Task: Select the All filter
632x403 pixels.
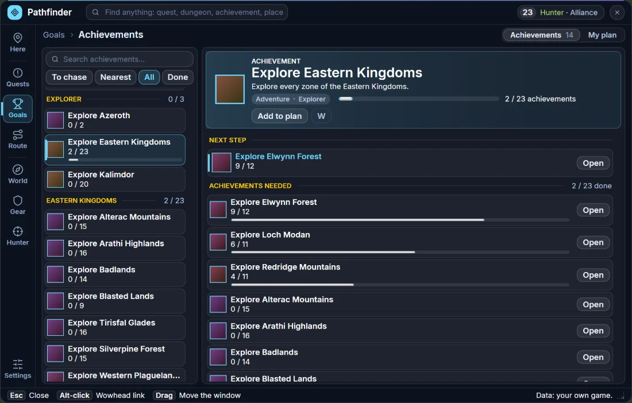Action: pyautogui.click(x=149, y=77)
